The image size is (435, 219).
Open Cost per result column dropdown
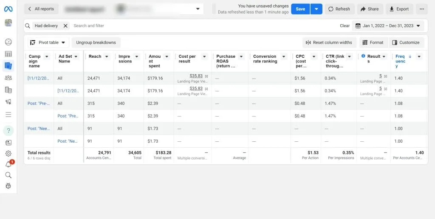[x=204, y=56]
